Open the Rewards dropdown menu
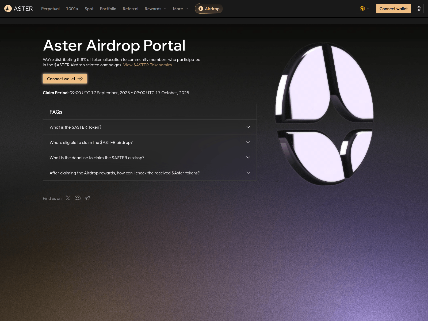 pyautogui.click(x=155, y=9)
